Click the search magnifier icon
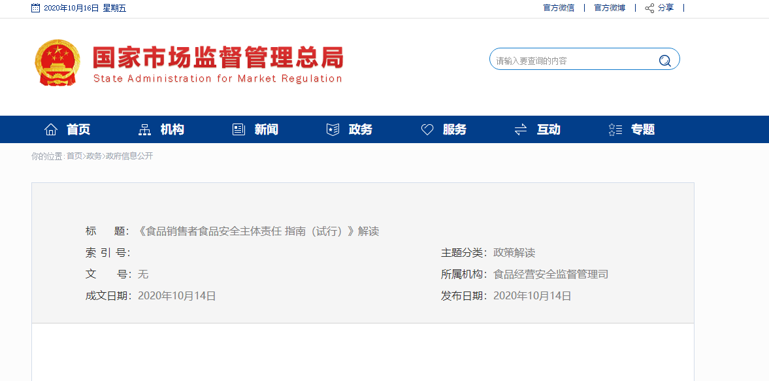Screen dimensions: 769x381 pyautogui.click(x=664, y=61)
